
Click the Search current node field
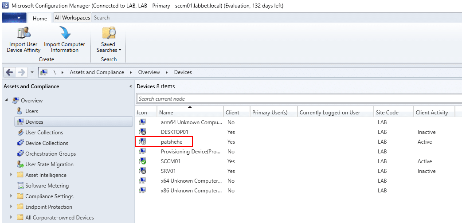point(299,99)
